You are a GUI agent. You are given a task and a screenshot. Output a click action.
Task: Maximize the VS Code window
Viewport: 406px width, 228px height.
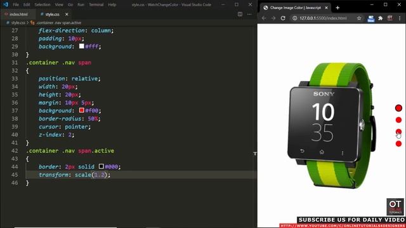click(237, 4)
